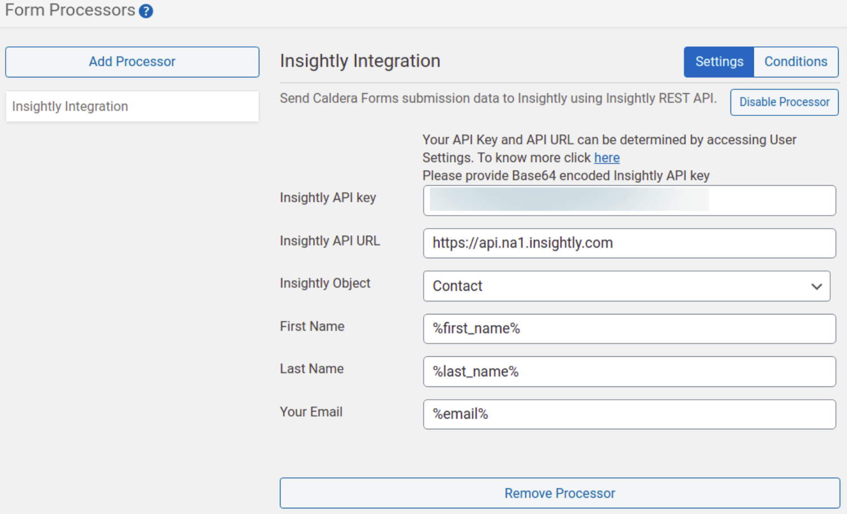Screen dimensions: 847x514
Task: Click the 'Last Name' label
Action: pyautogui.click(x=312, y=368)
